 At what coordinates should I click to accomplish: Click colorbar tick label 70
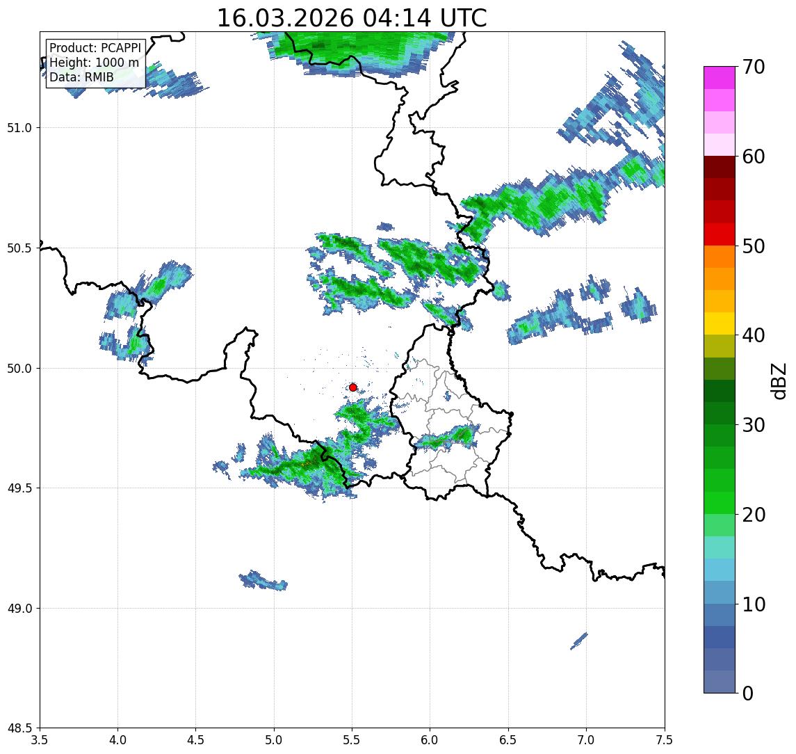click(754, 67)
